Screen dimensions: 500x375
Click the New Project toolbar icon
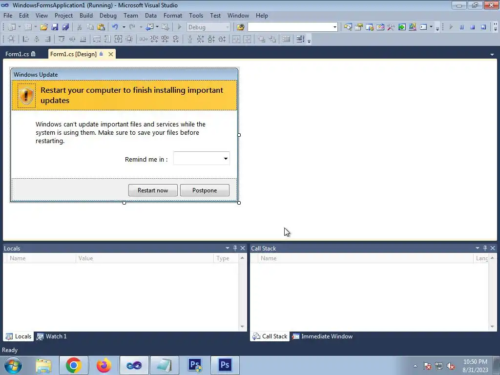[x=12, y=27]
